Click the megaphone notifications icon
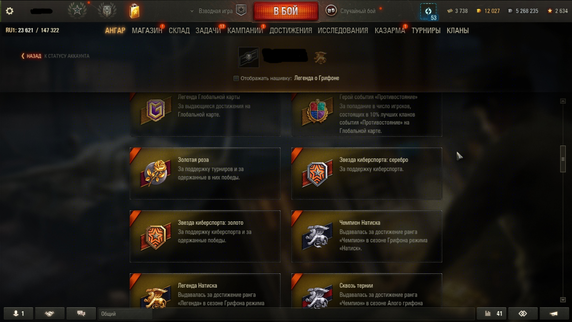This screenshot has height=322, width=572. click(x=553, y=313)
